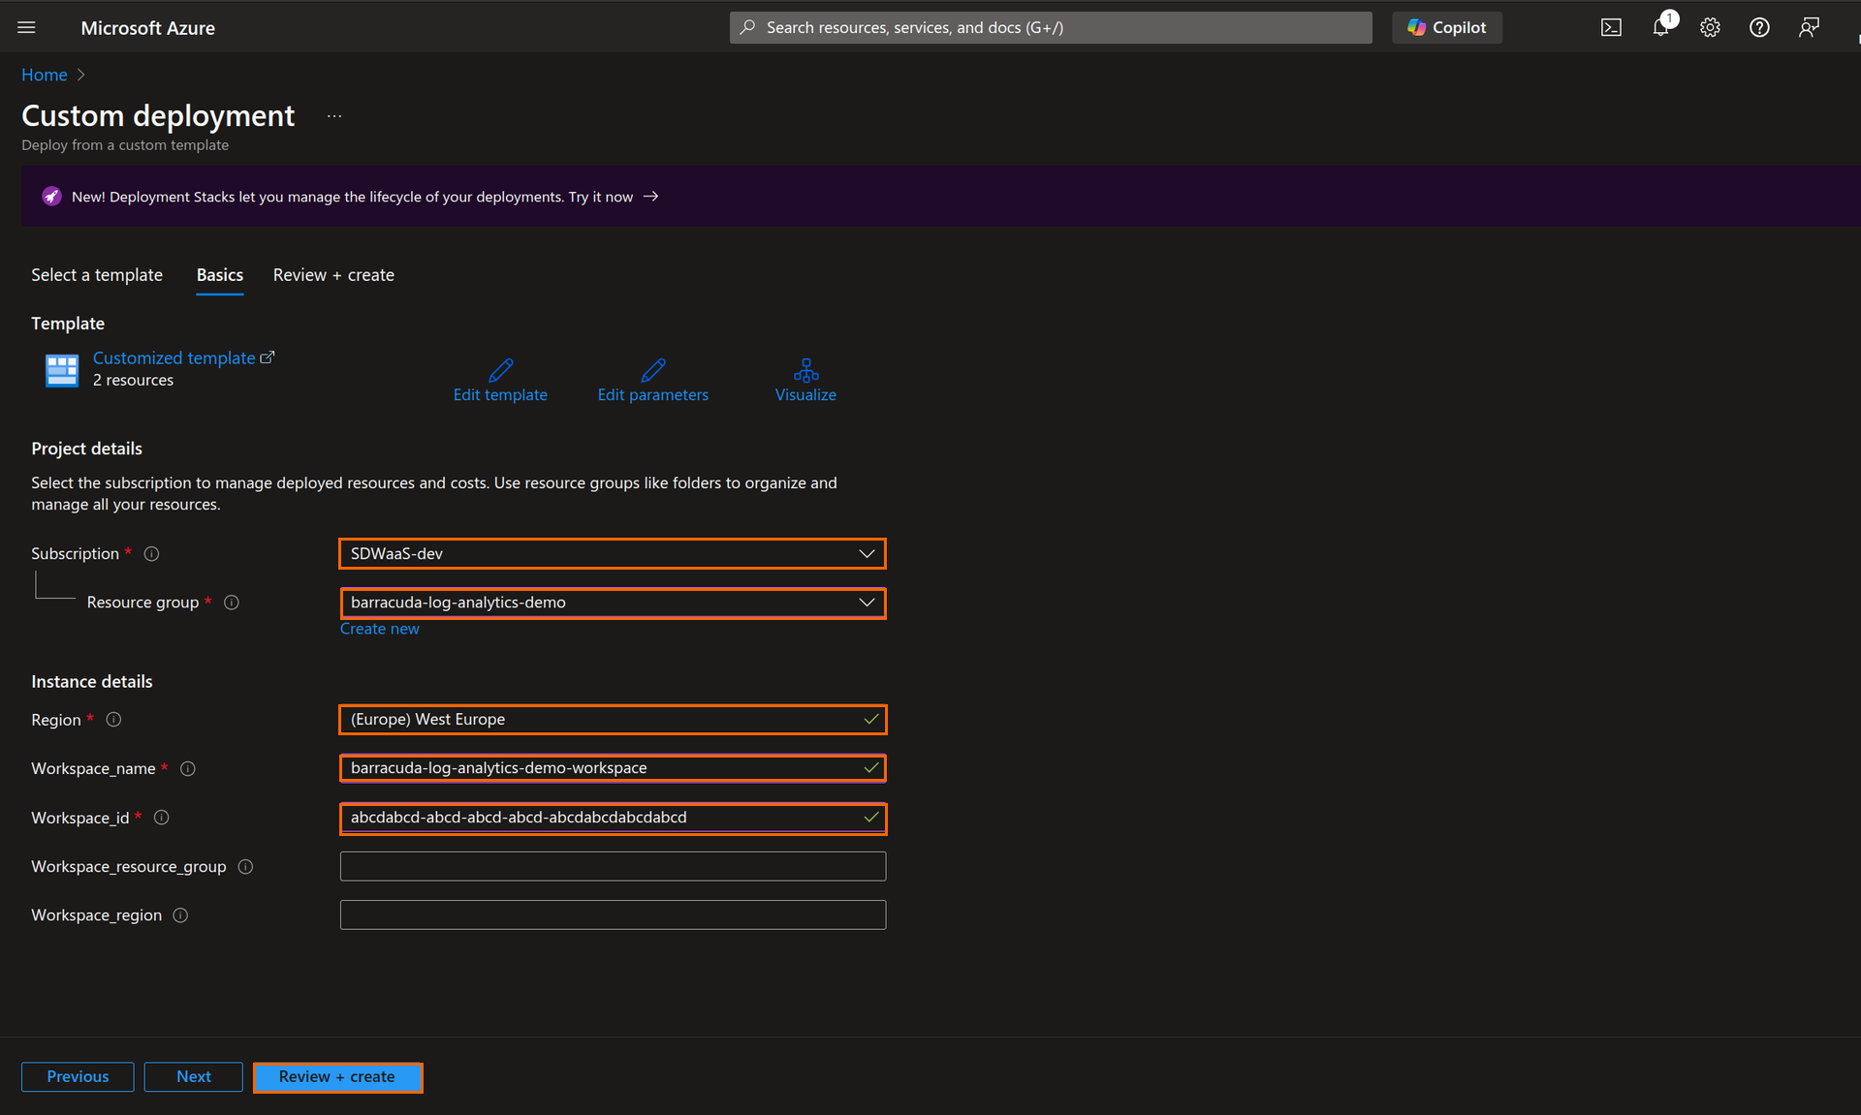The image size is (1861, 1115).
Task: Click the help question mark icon
Action: (x=1759, y=26)
